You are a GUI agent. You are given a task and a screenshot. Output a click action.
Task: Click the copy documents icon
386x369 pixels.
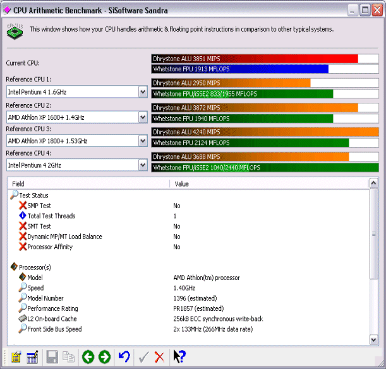click(68, 357)
